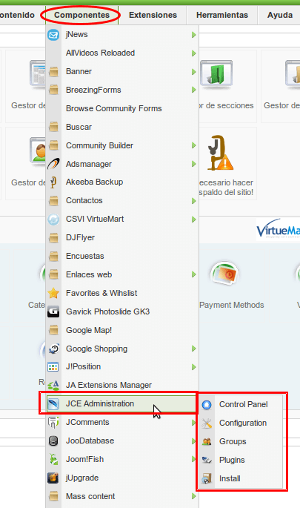Expand the AllVideos Reloaded submenu arrow
Viewport: 300px width, 508px height.
193,53
